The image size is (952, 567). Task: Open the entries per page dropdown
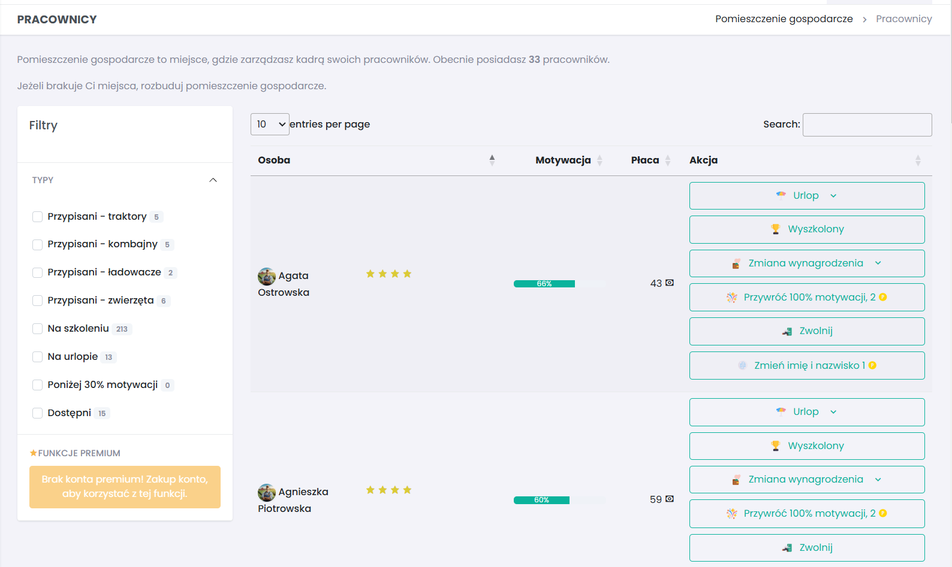(270, 124)
